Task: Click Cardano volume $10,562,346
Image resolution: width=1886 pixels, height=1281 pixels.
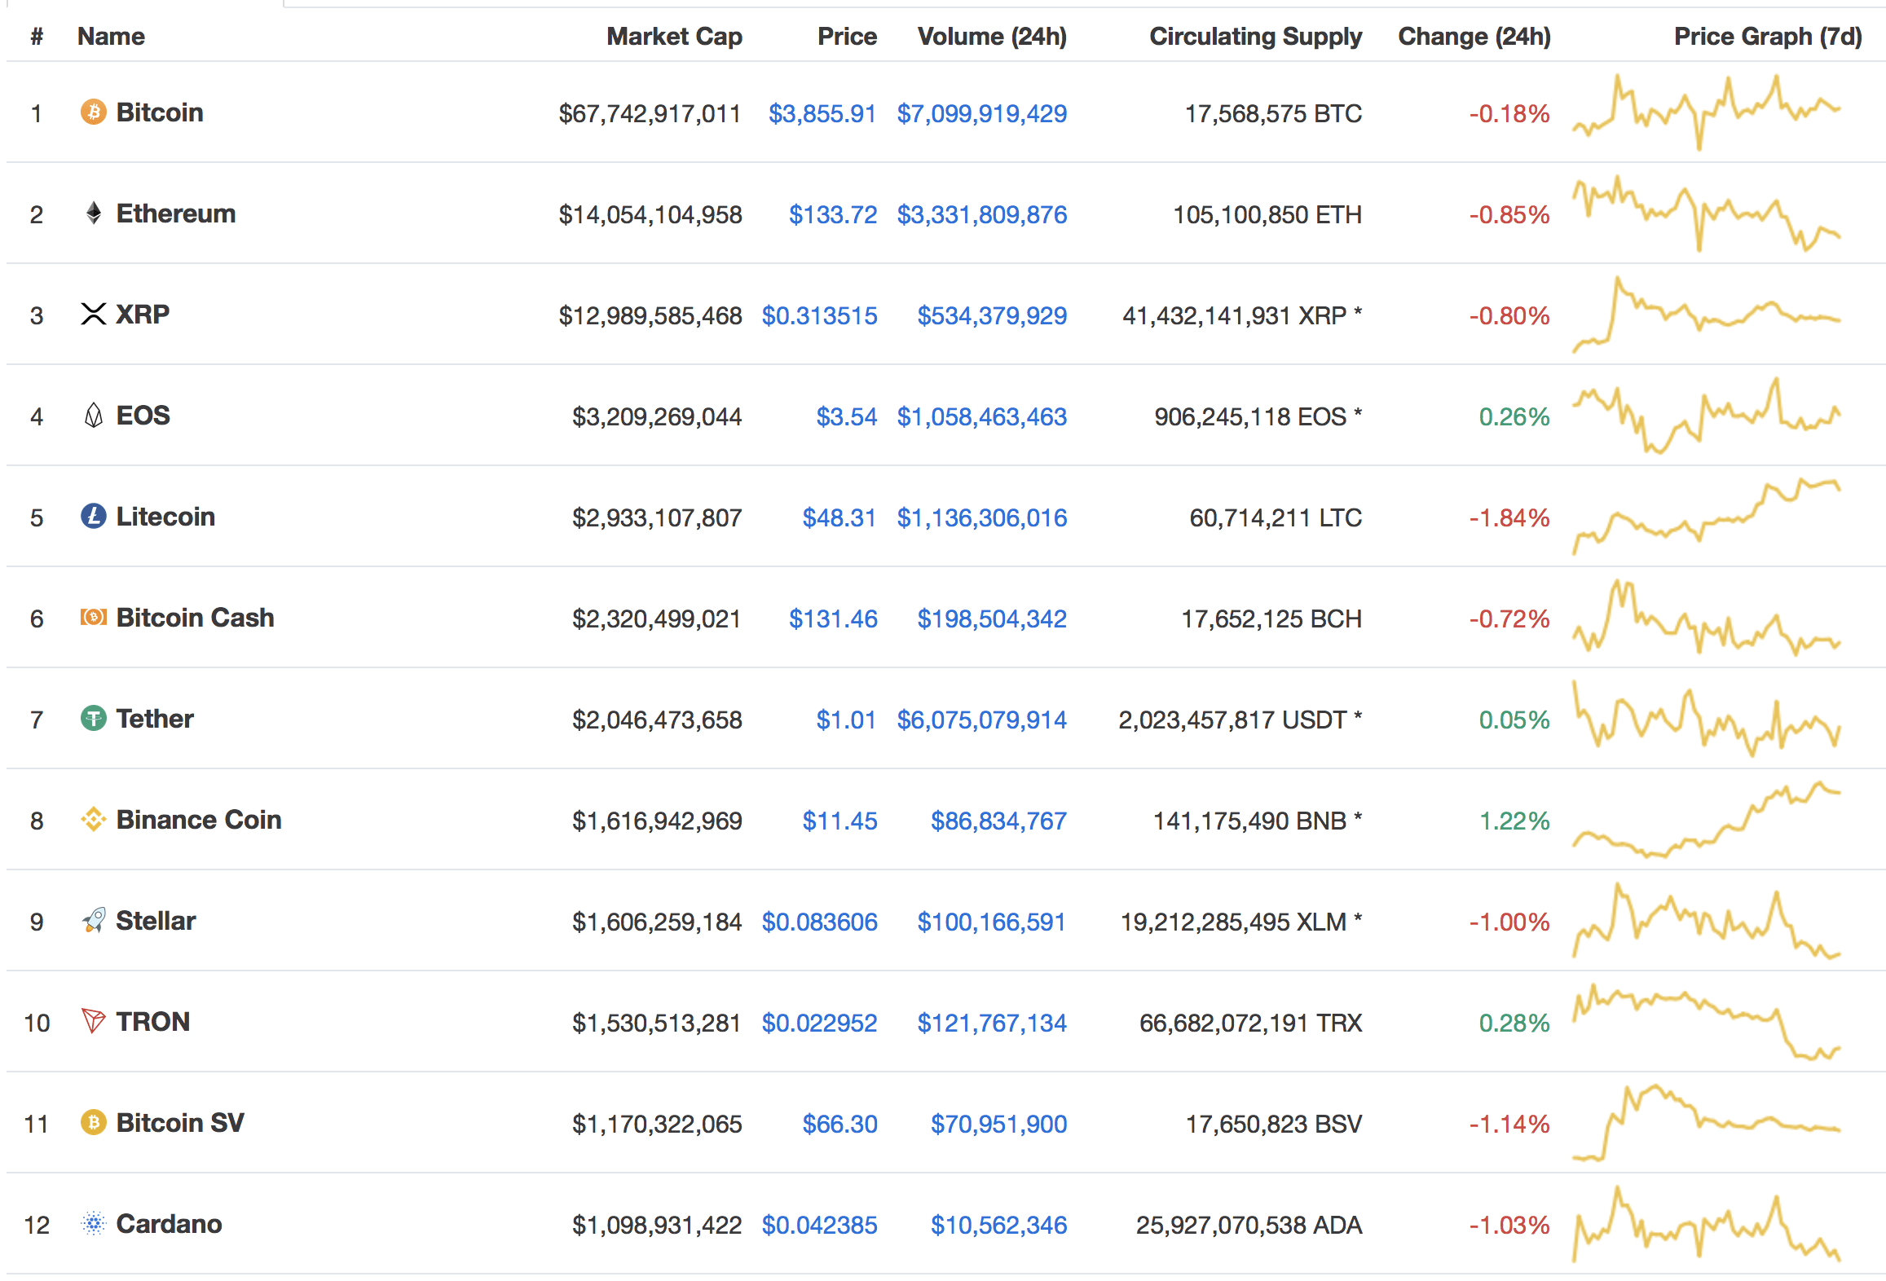Action: 998,1225
